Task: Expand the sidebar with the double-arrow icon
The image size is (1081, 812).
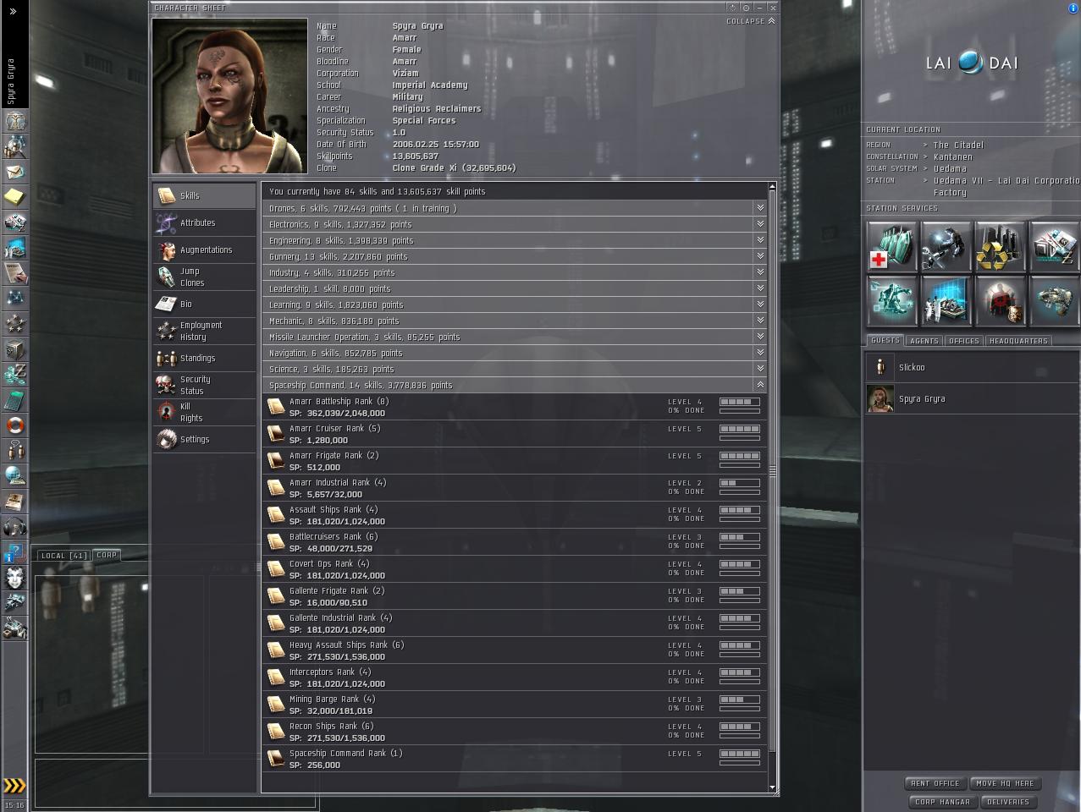Action: [x=13, y=11]
